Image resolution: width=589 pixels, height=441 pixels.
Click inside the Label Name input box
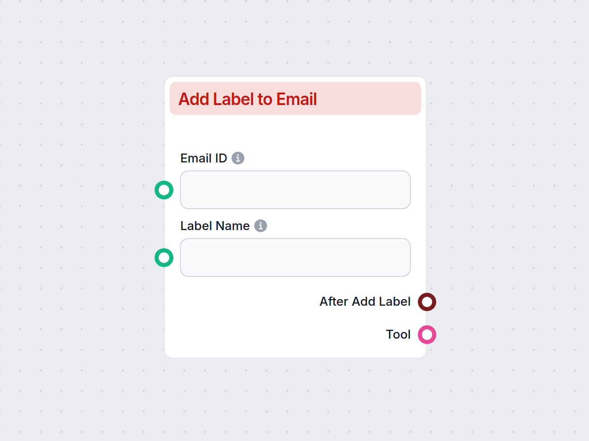point(295,257)
